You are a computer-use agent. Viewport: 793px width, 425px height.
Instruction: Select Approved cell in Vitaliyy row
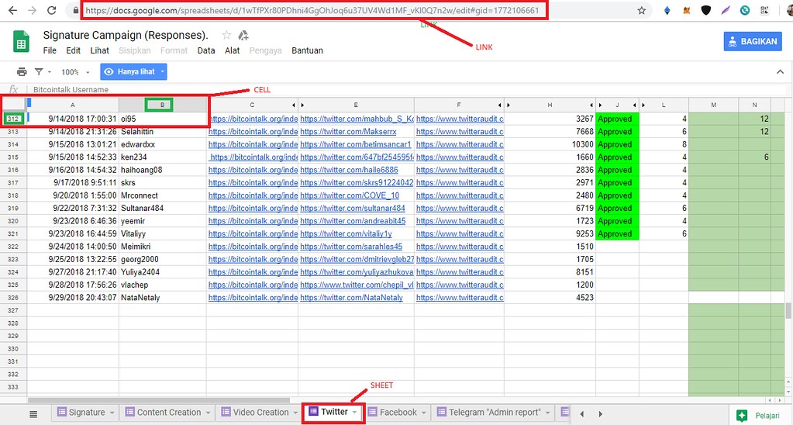pyautogui.click(x=618, y=233)
